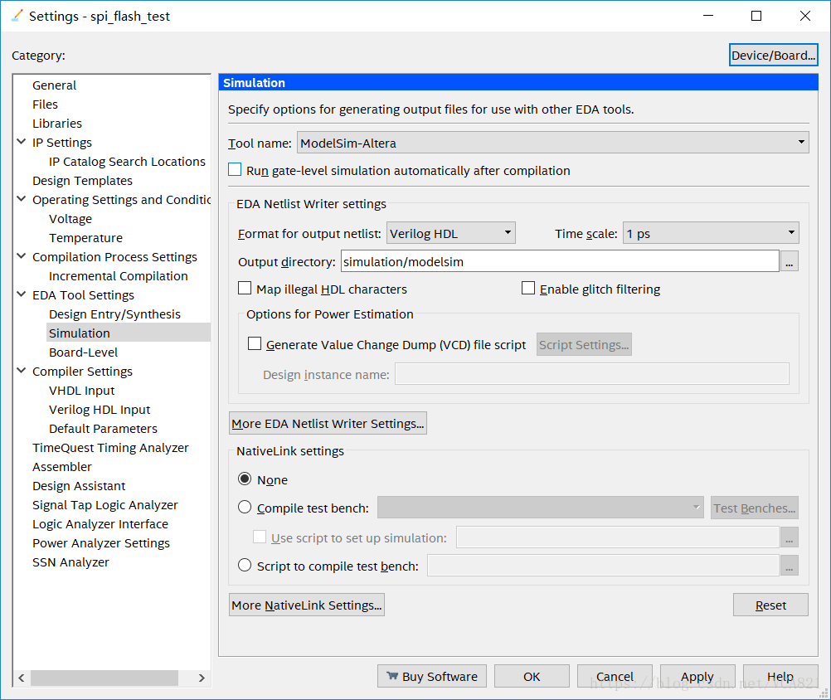Open the Time scale dropdown
The height and width of the screenshot is (700, 831).
711,233
